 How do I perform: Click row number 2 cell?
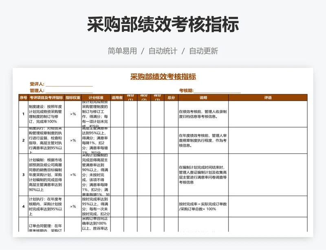tap(23, 140)
